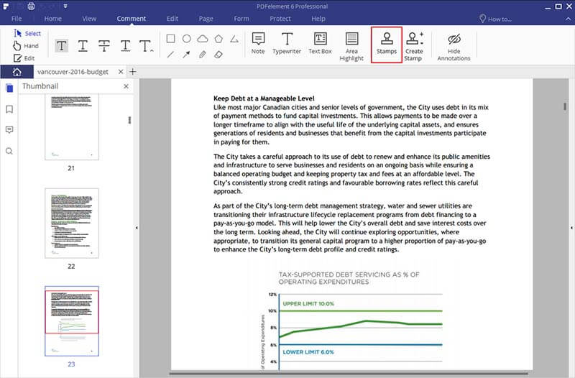Switch to the Page tab
This screenshot has height=378, width=575.
point(206,19)
